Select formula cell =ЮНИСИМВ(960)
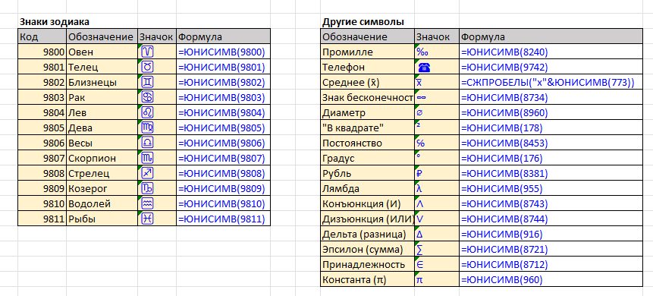Screen dimensions: 653x296 point(551,280)
